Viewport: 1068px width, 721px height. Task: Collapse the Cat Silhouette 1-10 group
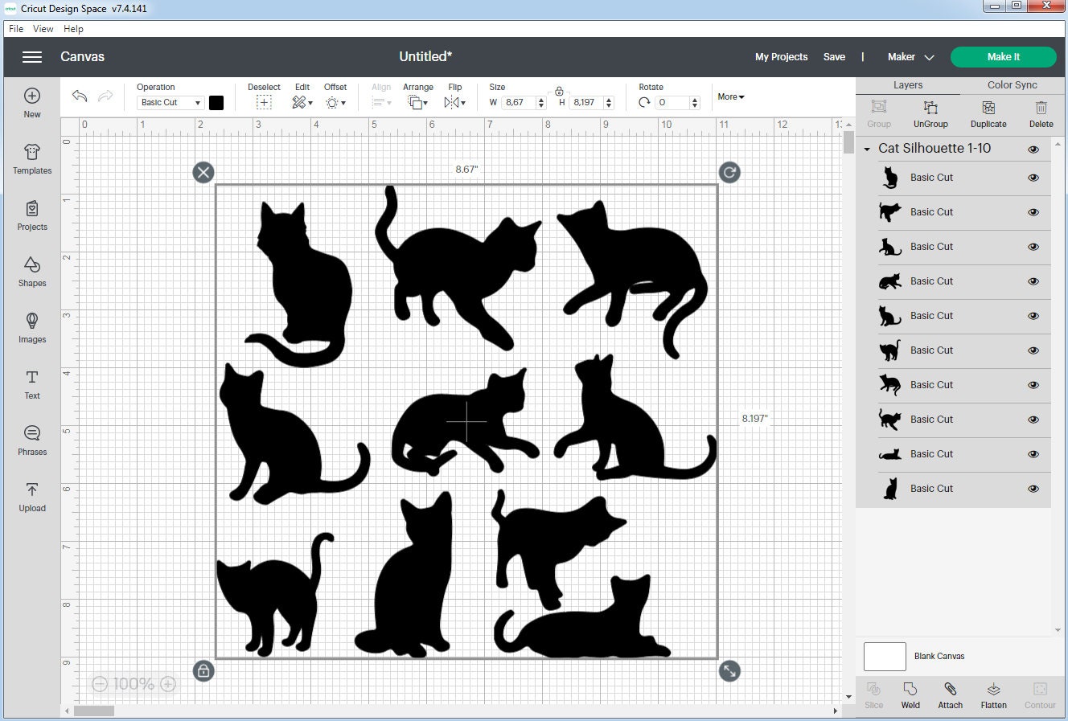tap(867, 148)
